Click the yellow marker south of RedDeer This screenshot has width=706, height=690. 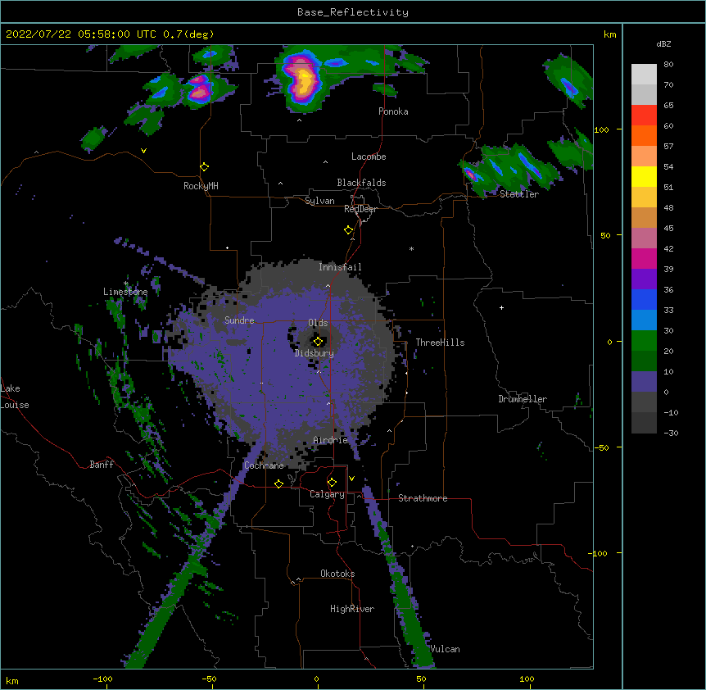349,230
